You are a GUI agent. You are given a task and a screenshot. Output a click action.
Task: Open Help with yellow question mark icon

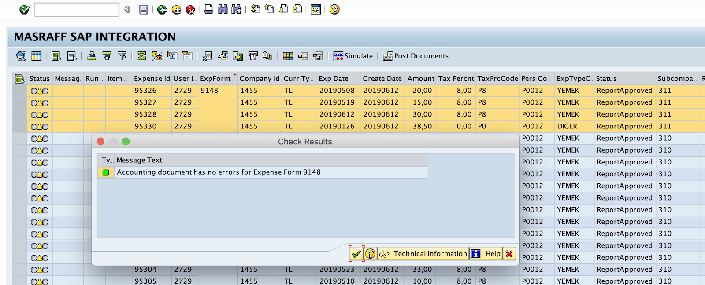coord(334,10)
